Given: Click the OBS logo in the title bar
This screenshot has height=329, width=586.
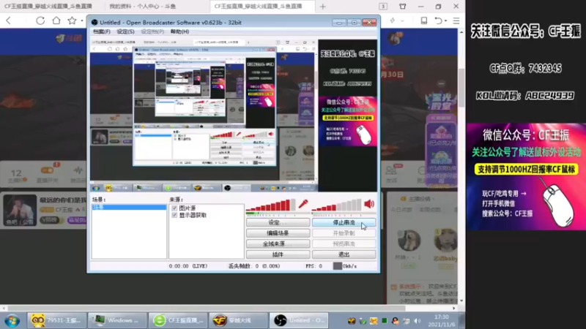Looking at the screenshot, I should (94, 23).
